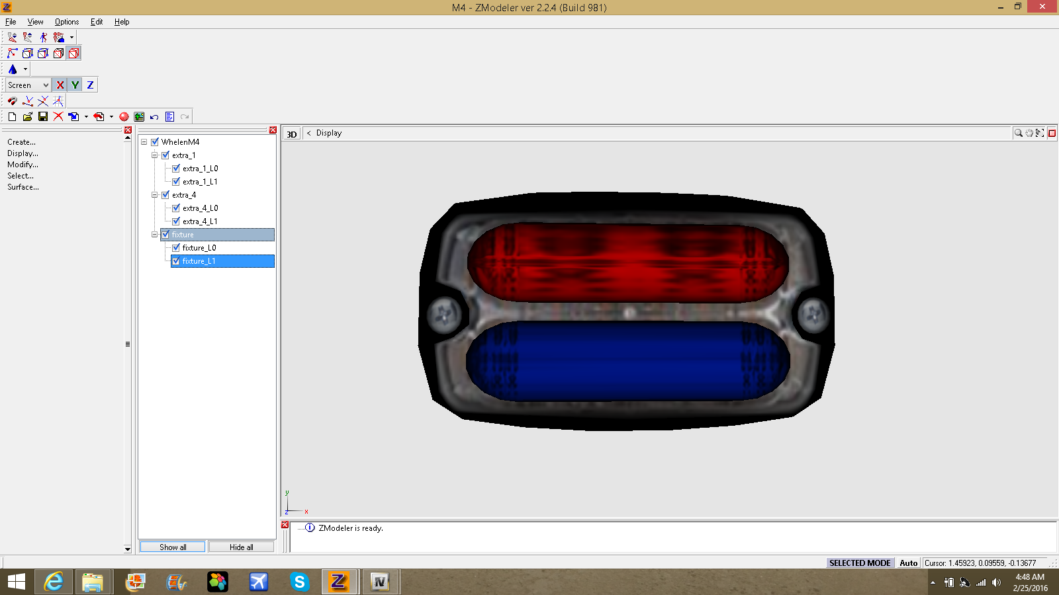Image resolution: width=1059 pixels, height=595 pixels.
Task: Collapse the extra_1 tree node
Action: pos(155,155)
